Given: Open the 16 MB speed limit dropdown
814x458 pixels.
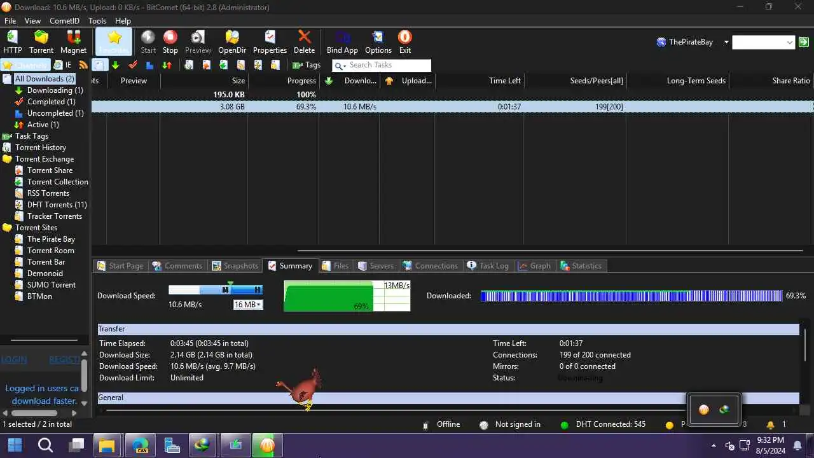Looking at the screenshot, I should pyautogui.click(x=248, y=305).
